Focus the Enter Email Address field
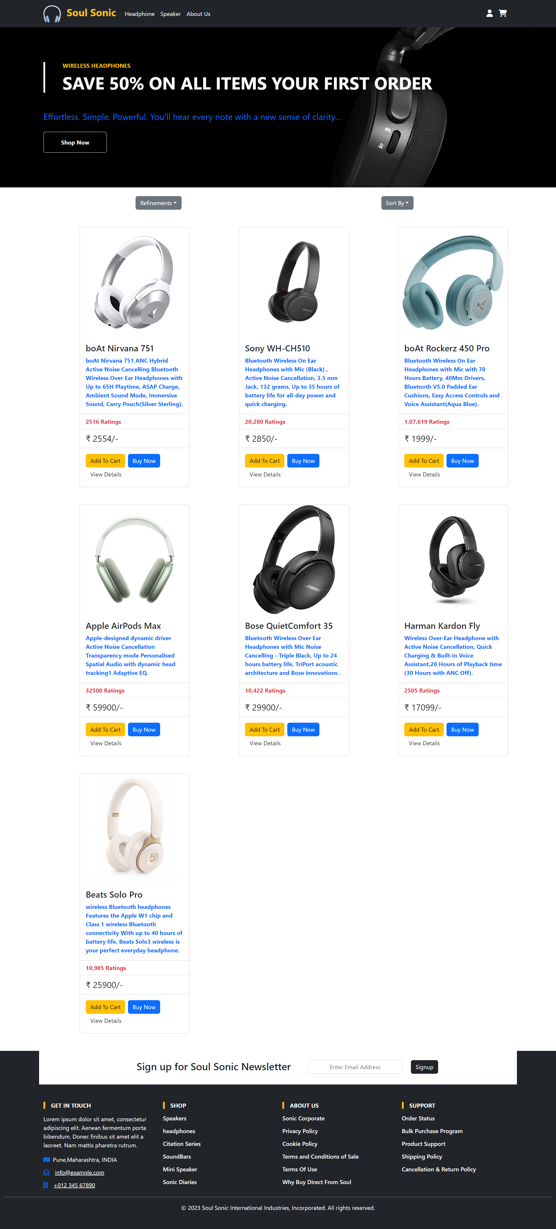This screenshot has height=1229, width=556. [355, 1067]
